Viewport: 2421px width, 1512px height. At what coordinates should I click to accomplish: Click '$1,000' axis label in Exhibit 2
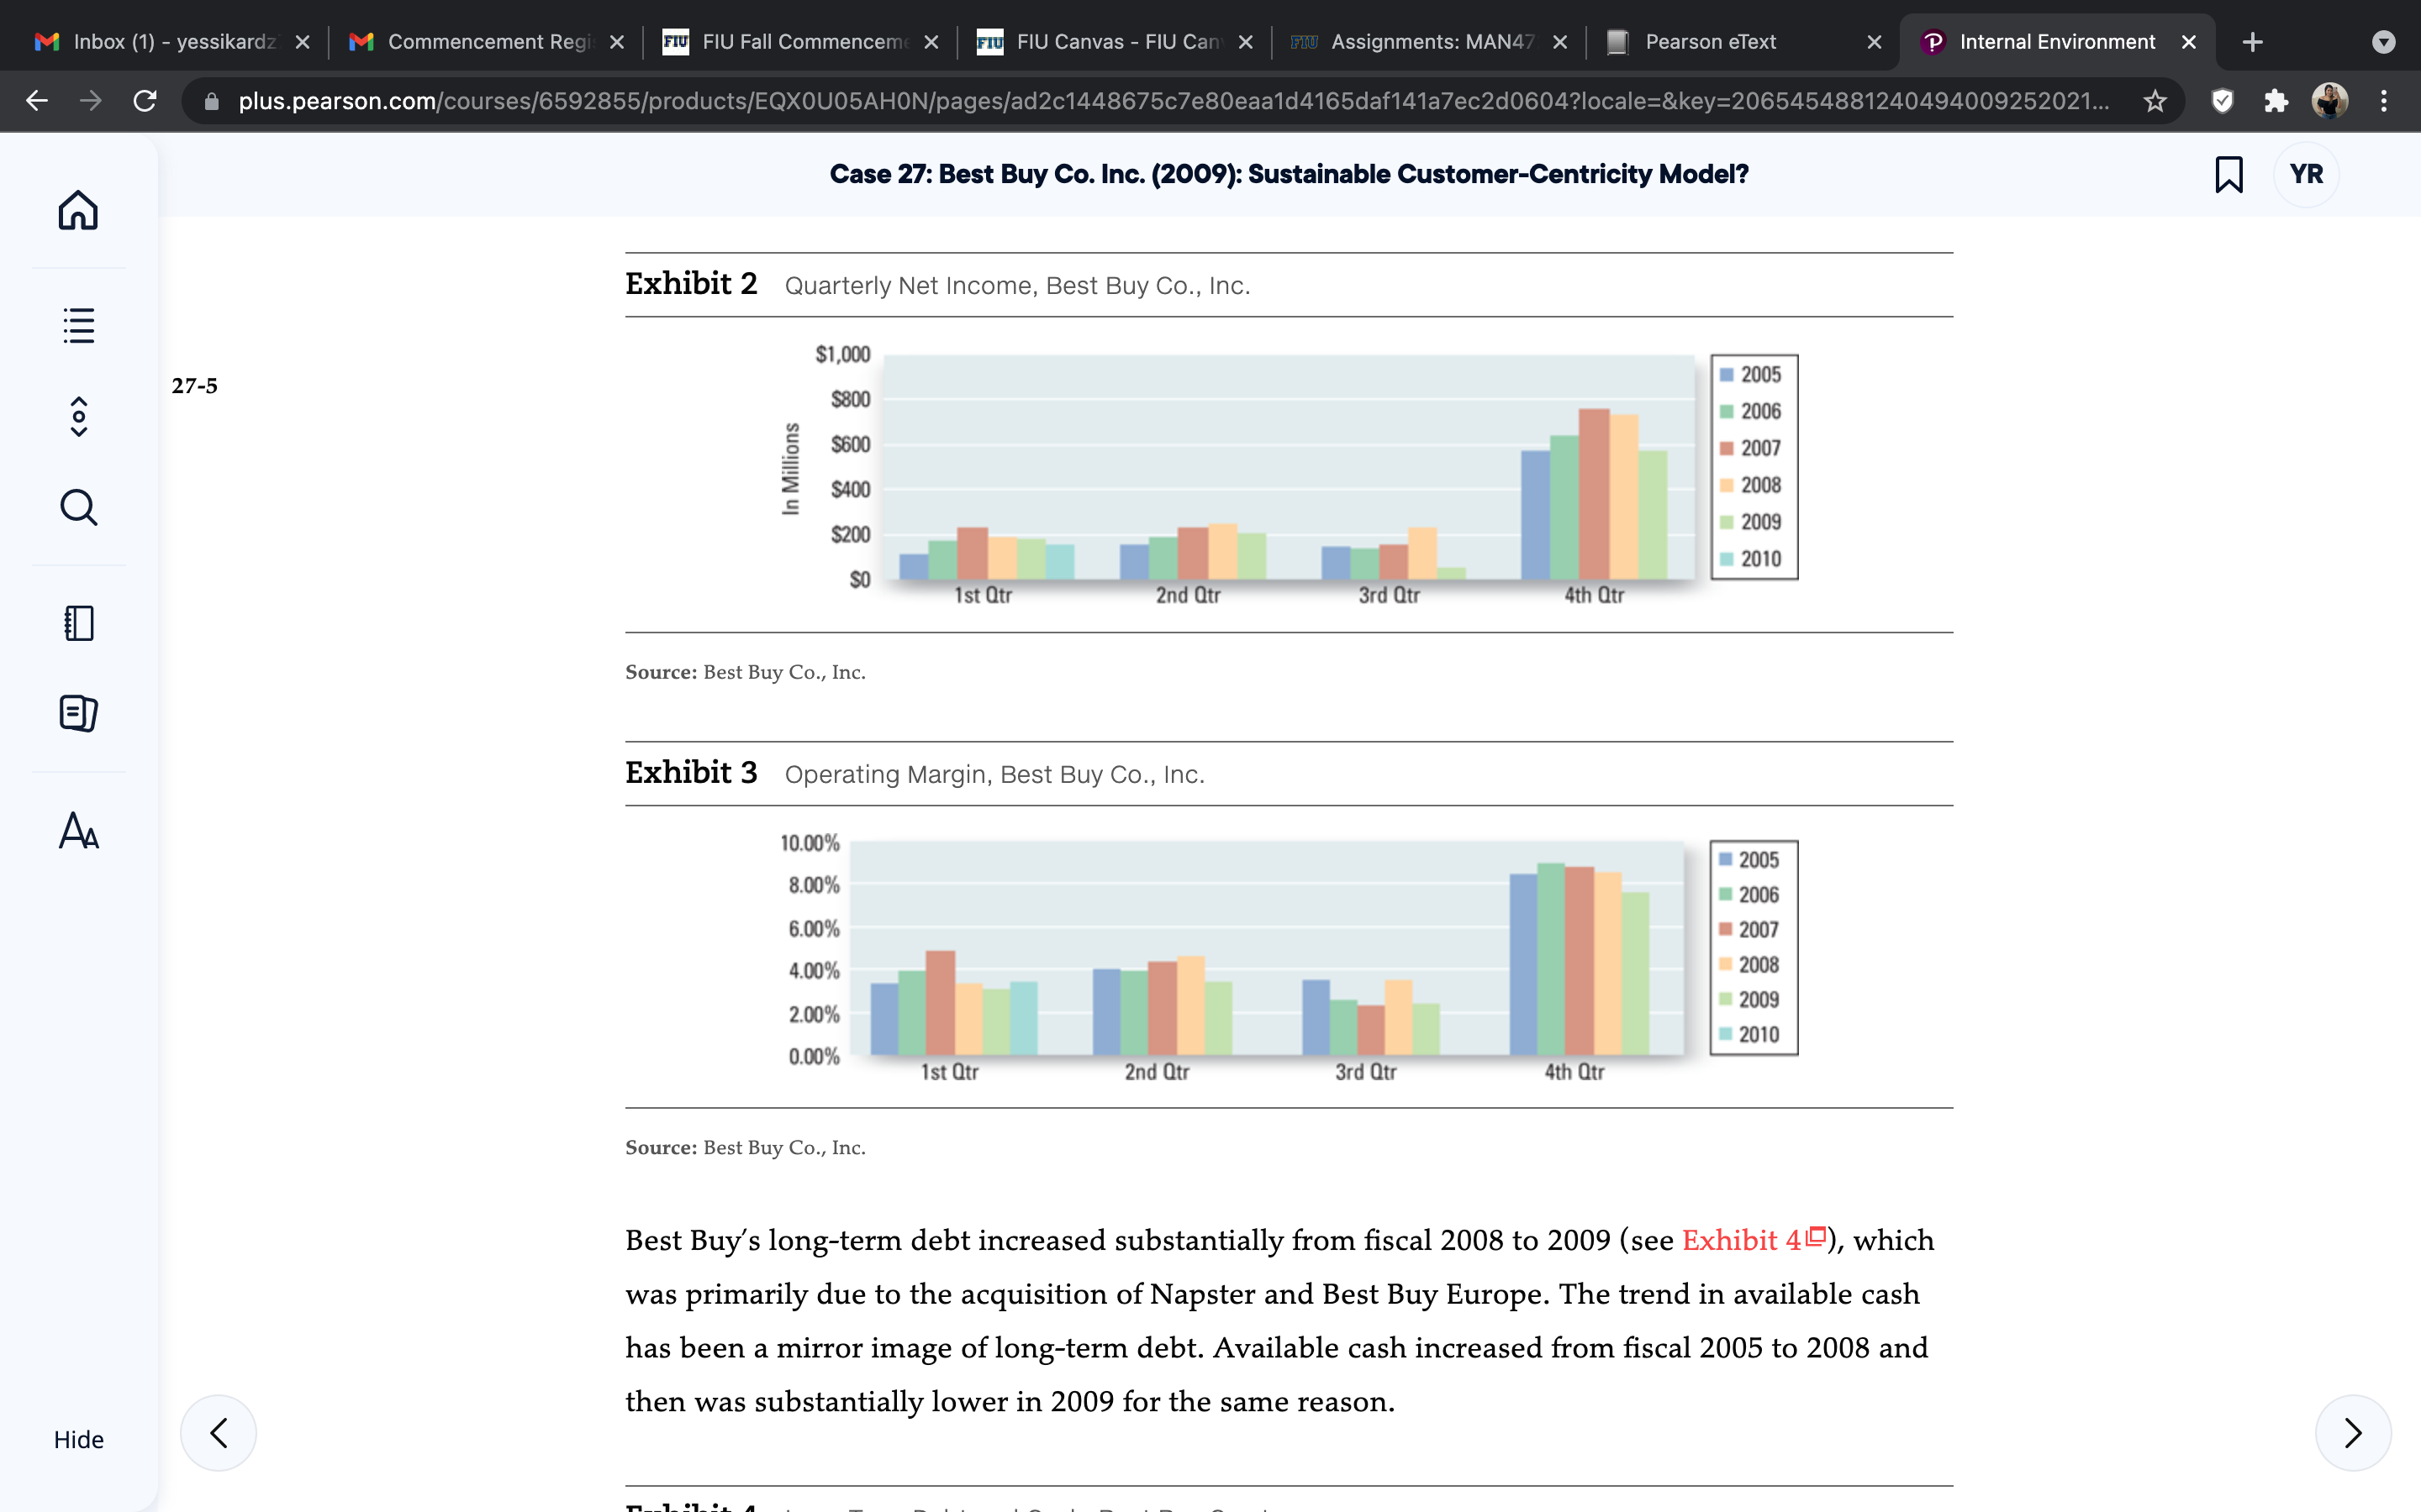click(842, 354)
